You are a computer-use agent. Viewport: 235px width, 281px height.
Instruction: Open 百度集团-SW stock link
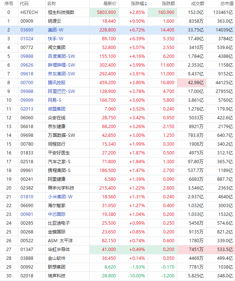61,56
